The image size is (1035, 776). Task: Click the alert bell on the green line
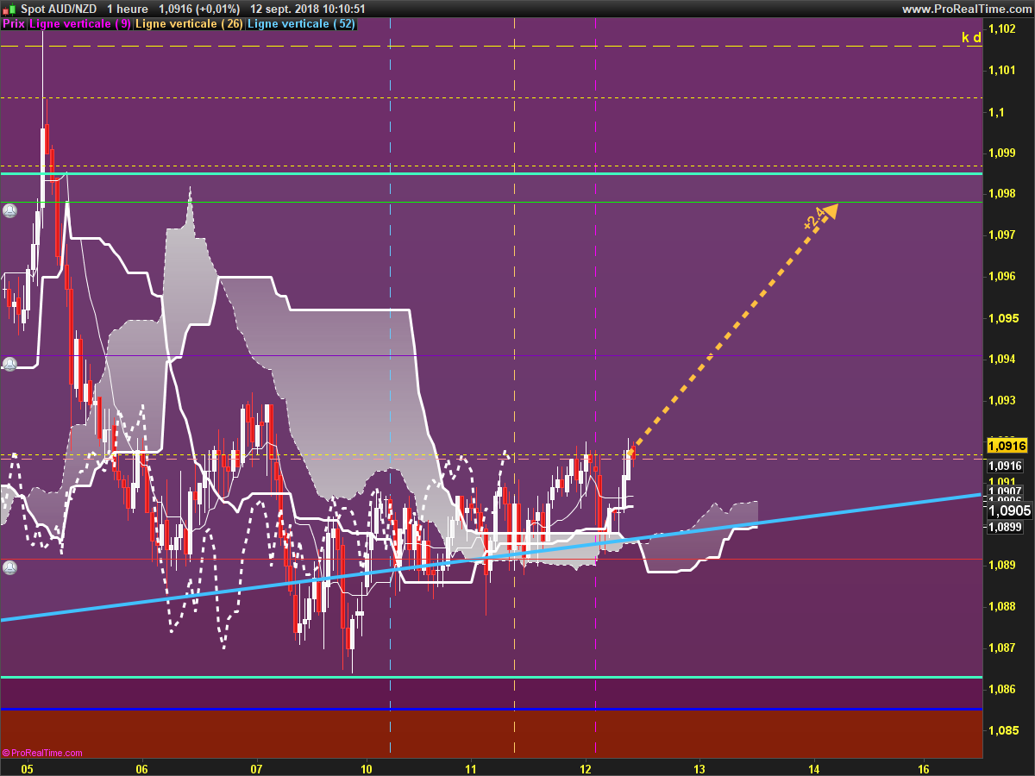pyautogui.click(x=9, y=210)
